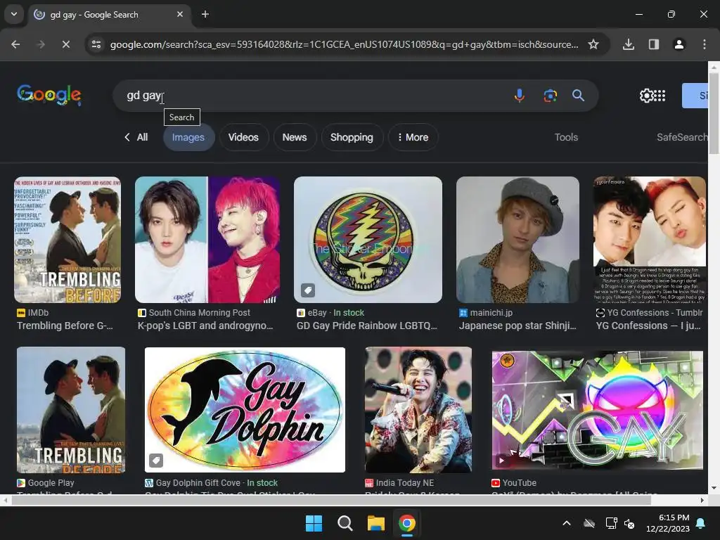Click 'Japanese pop star Shinji...' link
The height and width of the screenshot is (540, 720).
tap(517, 326)
